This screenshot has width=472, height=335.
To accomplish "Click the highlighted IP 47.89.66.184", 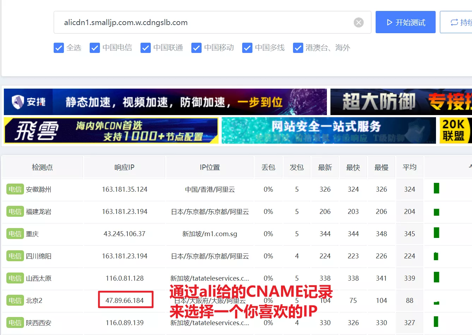I will pyautogui.click(x=125, y=300).
